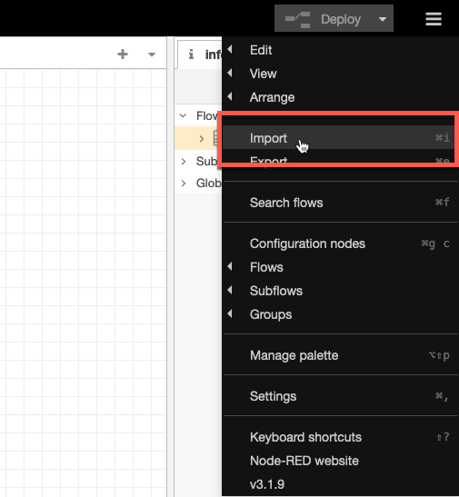The height and width of the screenshot is (497, 459).
Task: Open the Deploy options dropdown arrow
Action: [x=383, y=19]
